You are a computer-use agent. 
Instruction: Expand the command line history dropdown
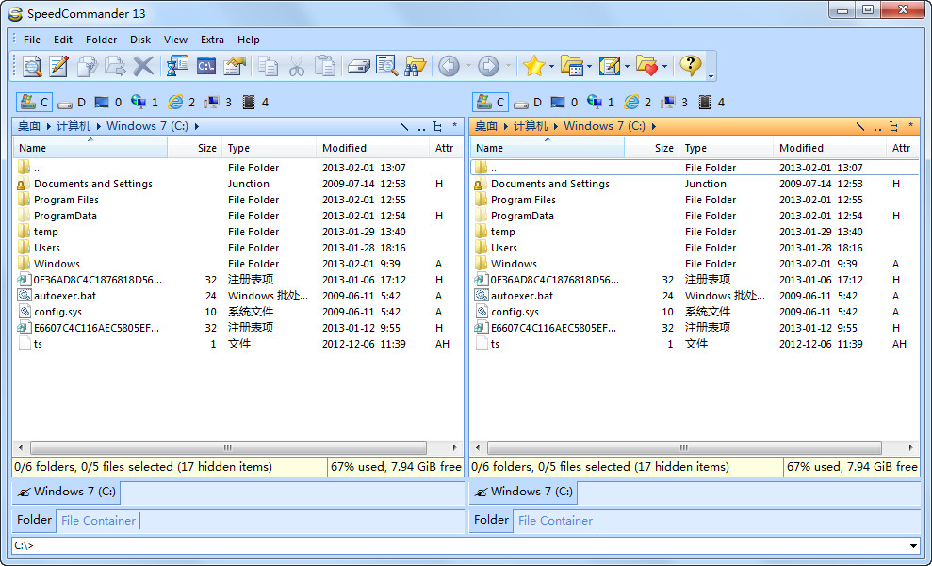pyautogui.click(x=913, y=546)
